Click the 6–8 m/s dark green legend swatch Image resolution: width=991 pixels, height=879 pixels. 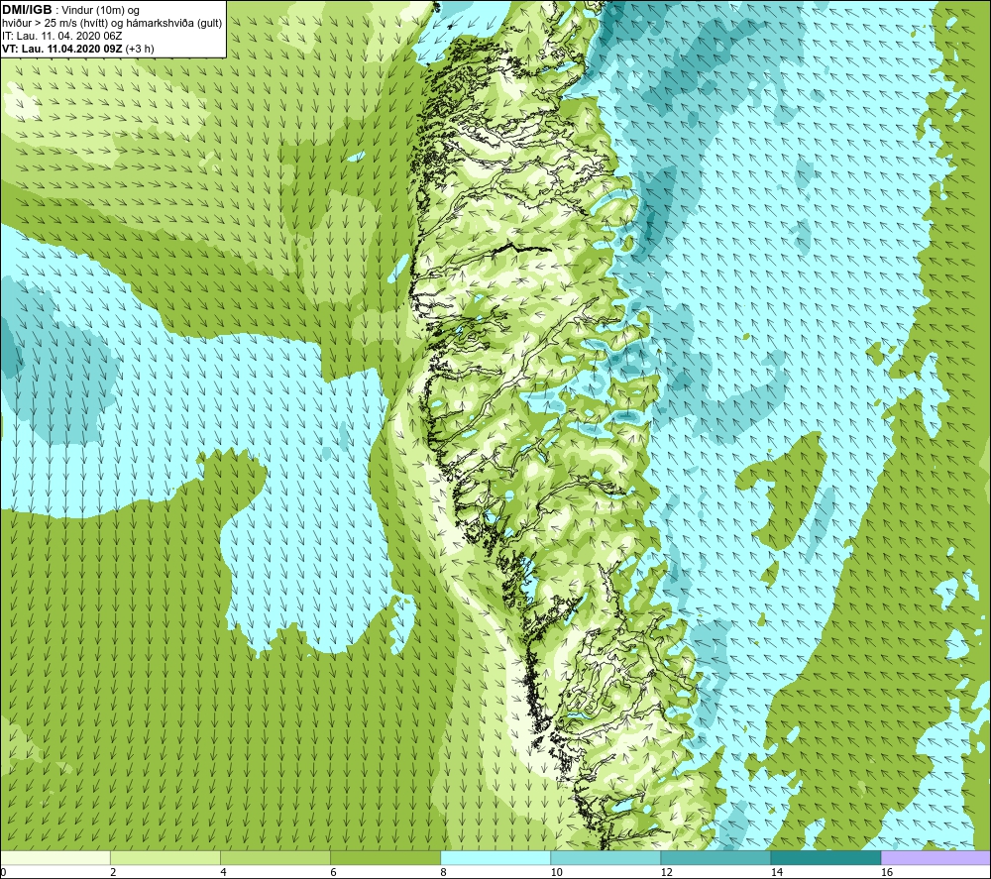385,857
